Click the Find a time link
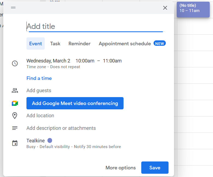This screenshot has height=177, width=213. point(39,78)
